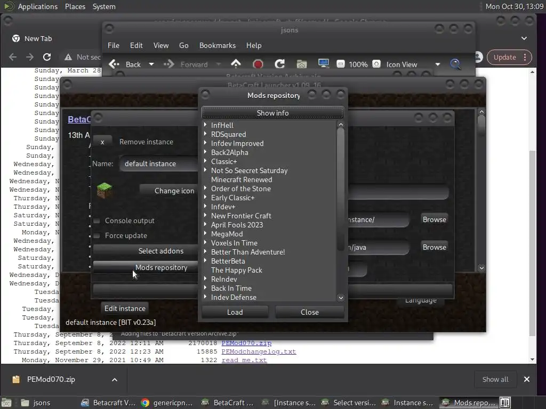Zoom out with the minus icon

341,64
